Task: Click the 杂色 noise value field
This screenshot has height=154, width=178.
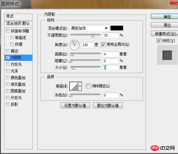Action: tap(111, 95)
